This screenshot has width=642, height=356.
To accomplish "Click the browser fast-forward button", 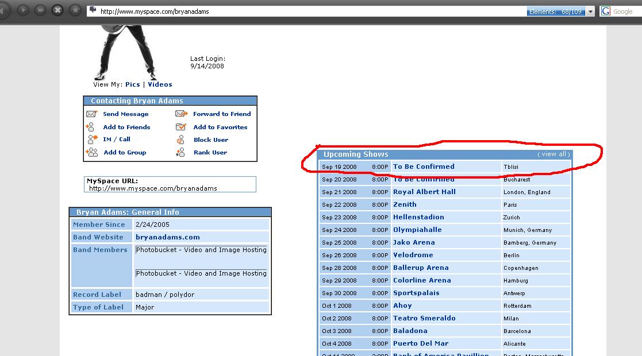I will (40, 10).
